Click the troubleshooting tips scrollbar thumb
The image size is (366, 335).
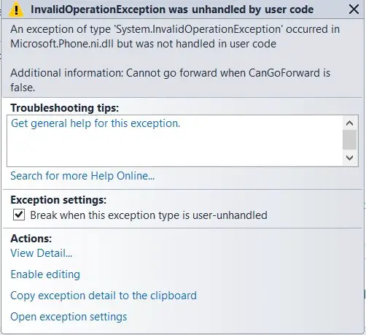click(349, 139)
